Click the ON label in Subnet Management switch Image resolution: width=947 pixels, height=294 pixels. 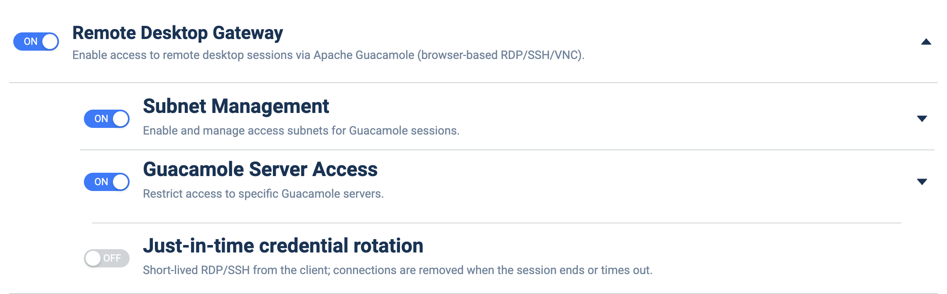coord(101,119)
